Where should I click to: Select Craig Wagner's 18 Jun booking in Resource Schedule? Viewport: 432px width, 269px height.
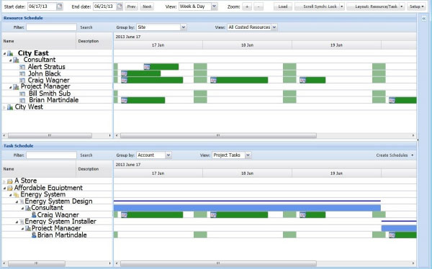(x=239, y=80)
